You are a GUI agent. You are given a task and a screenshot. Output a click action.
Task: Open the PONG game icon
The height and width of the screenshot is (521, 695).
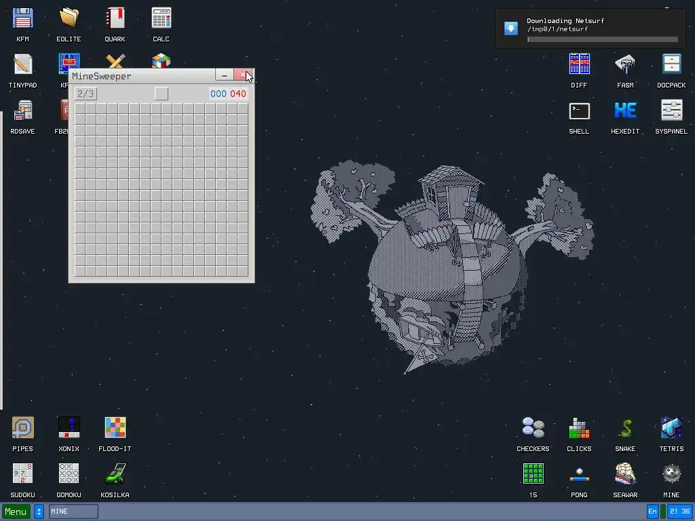click(x=579, y=474)
